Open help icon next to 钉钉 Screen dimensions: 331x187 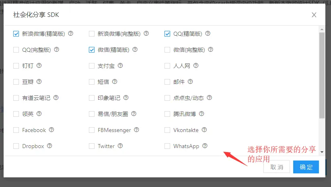[x=39, y=65]
